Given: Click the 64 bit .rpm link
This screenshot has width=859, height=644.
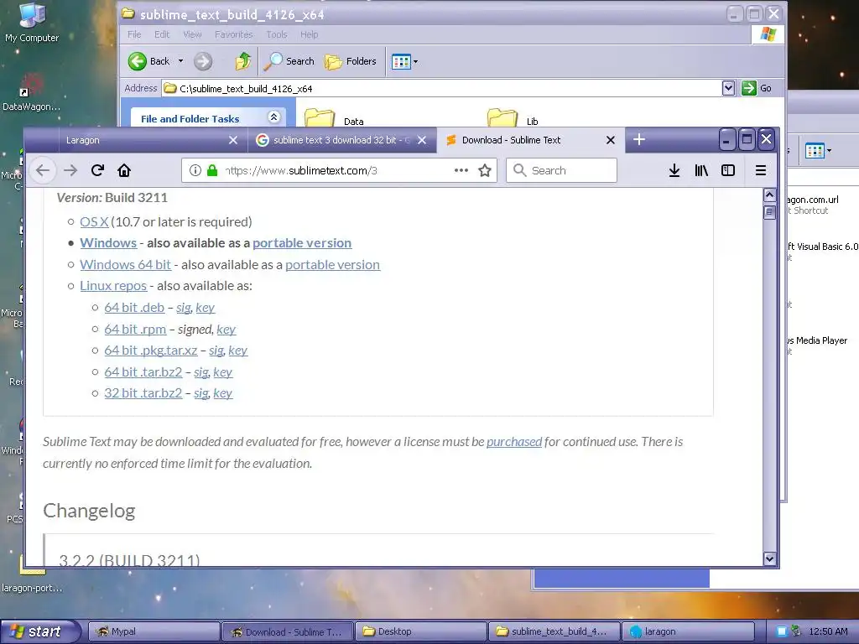Looking at the screenshot, I should click(135, 329).
